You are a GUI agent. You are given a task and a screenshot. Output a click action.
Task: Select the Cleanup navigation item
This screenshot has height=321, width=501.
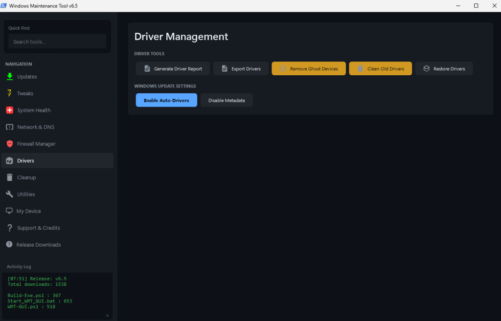pos(58,177)
